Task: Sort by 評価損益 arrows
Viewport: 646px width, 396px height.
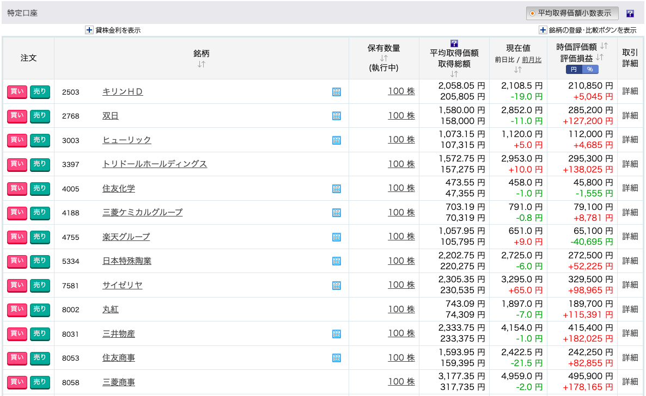Action: (600, 57)
